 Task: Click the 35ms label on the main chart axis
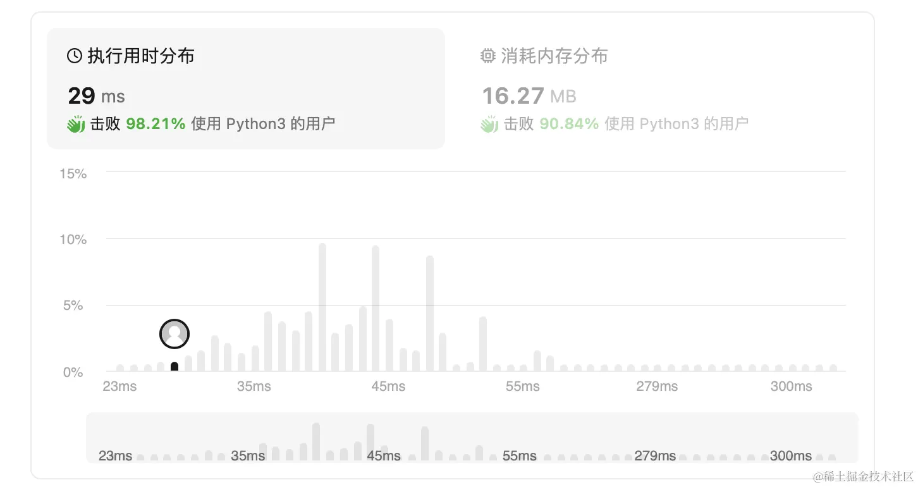(254, 386)
